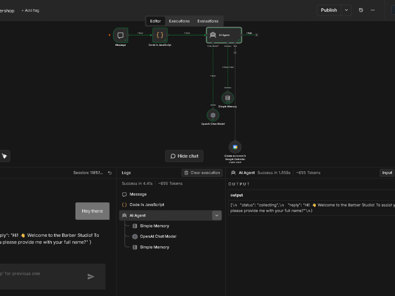The image size is (395, 296).
Task: Click the 'Hey there' chat bubble
Action: (x=92, y=211)
